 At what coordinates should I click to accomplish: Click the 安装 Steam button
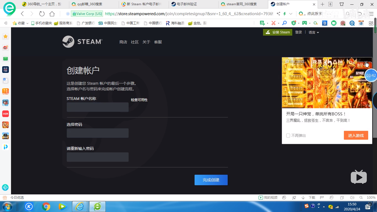(x=277, y=32)
